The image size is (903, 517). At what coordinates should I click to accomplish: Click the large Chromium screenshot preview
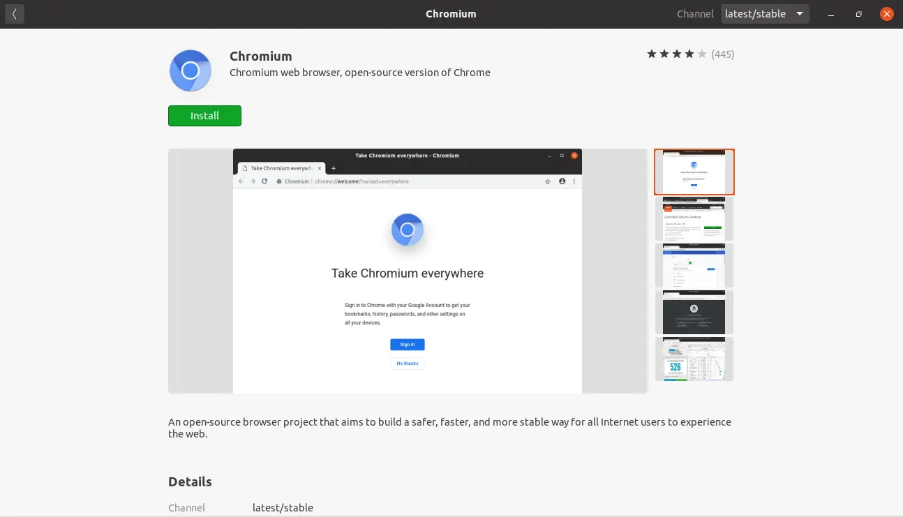click(x=408, y=271)
